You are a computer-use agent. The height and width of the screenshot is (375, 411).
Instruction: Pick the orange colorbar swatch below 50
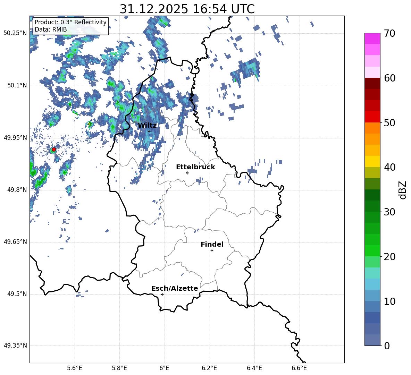click(x=372, y=128)
